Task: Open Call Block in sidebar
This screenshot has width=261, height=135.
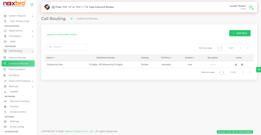Action: tap(14, 75)
